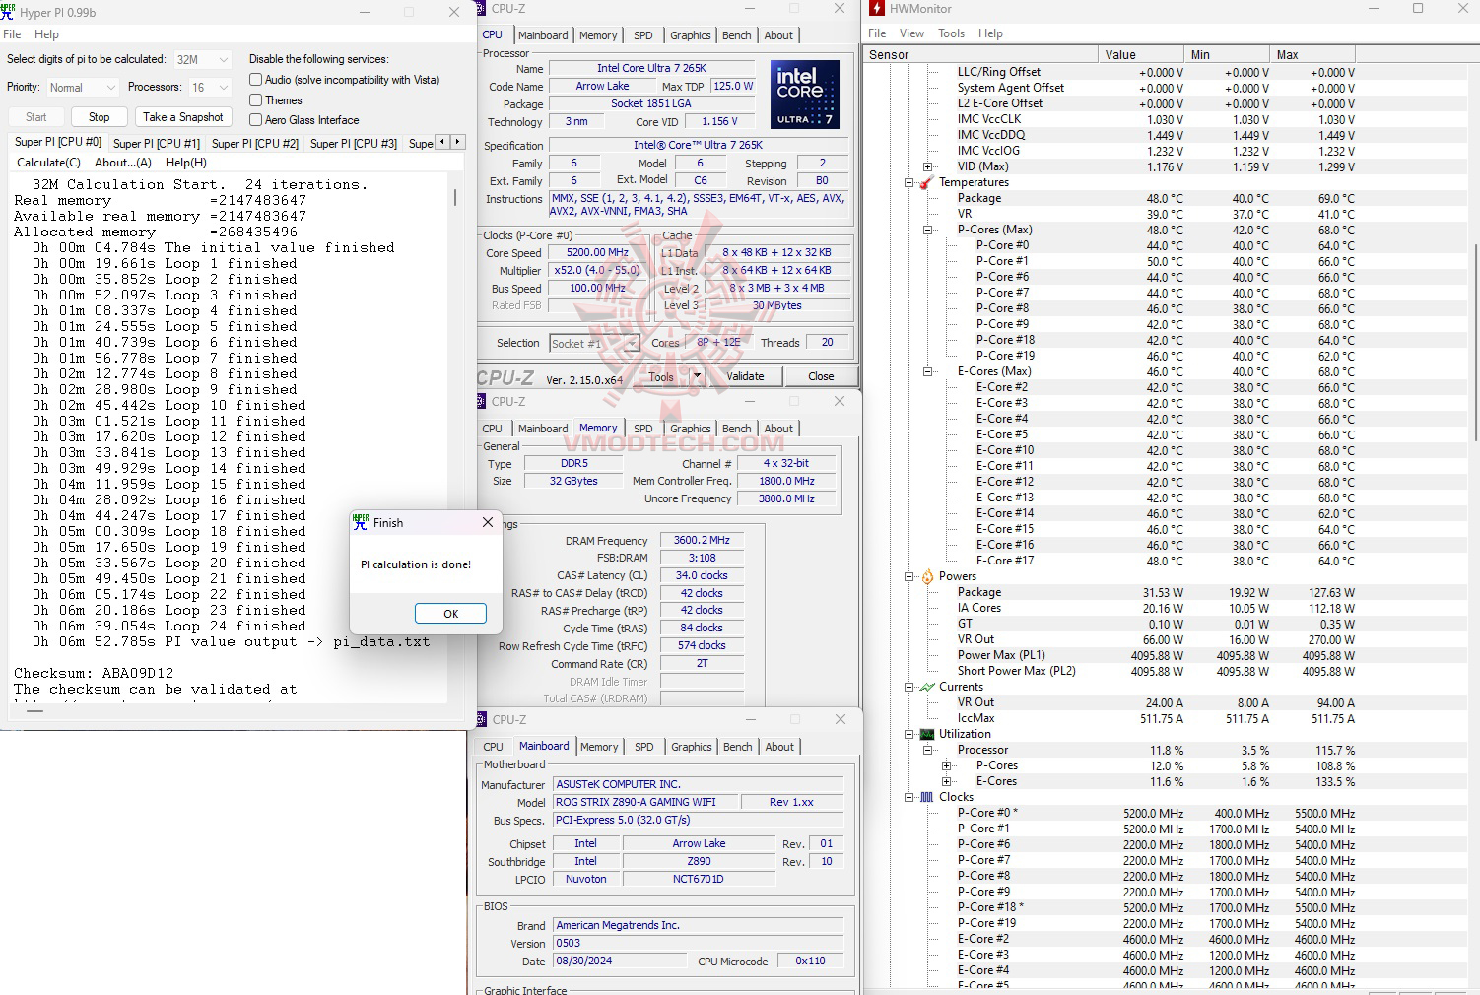
Task: Click the processor name 'Intel Core Ultra 7 265K'
Action: (x=651, y=69)
